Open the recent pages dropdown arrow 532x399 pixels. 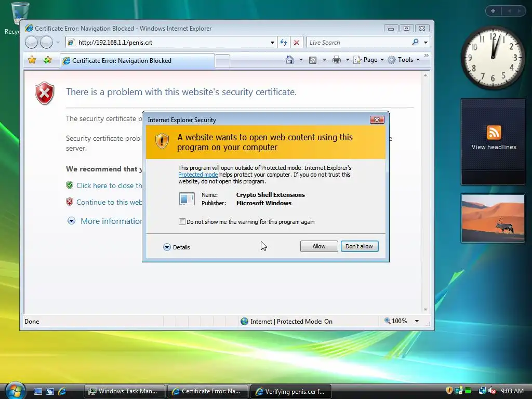click(x=58, y=43)
